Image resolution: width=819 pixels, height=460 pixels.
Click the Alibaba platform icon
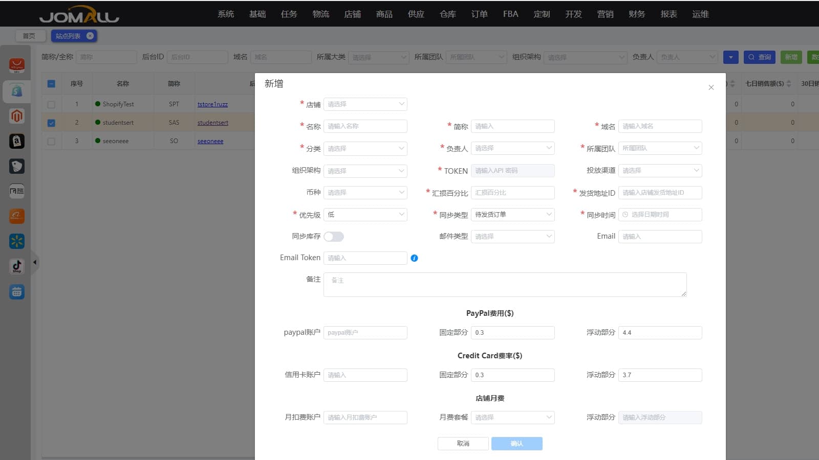[17, 216]
